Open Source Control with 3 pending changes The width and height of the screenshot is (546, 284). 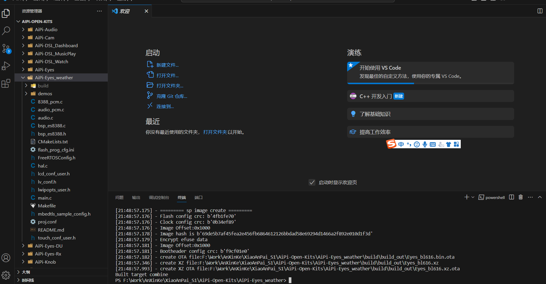point(6,48)
